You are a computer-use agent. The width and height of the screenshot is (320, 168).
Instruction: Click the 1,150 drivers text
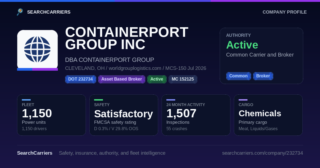(x=34, y=129)
